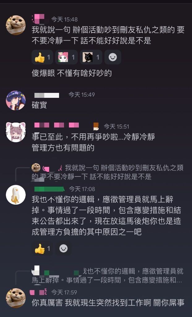Click role badge icon beside 15:51 username
Screen dimensions: 192x317
pos(96,126)
